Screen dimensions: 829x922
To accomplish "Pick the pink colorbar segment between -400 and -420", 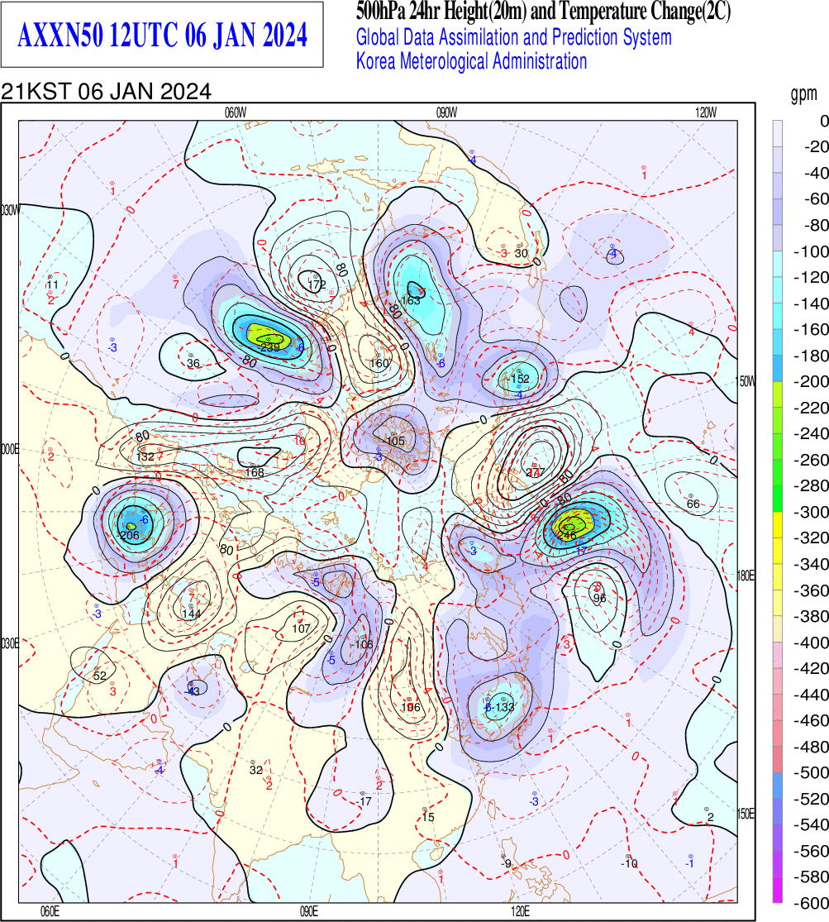I will pos(777,655).
